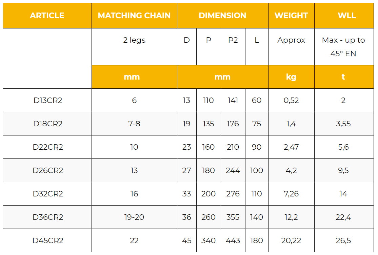Screen dimensions: 378x255
Task: Click the WLL column header
Action: point(343,16)
